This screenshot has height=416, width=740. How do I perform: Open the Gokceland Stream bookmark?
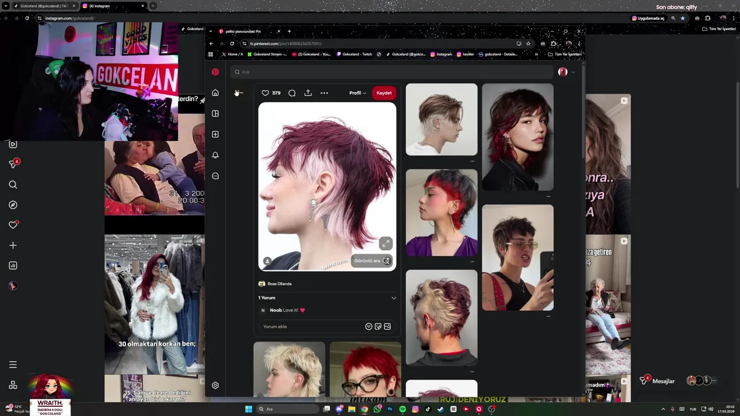point(267,54)
